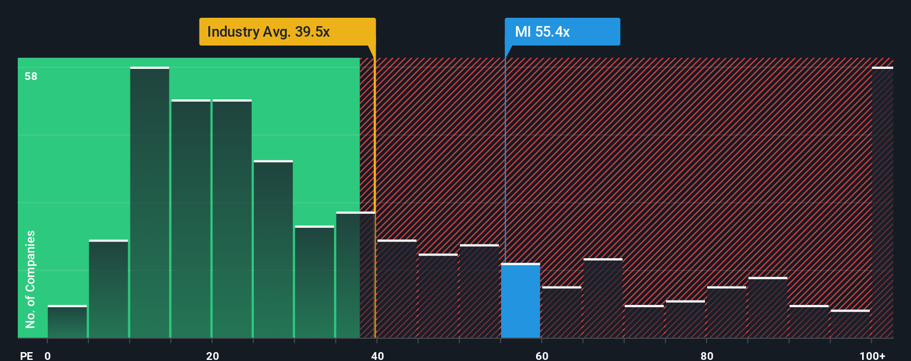Select the bar at PE 5-10
This screenshot has height=361, width=911.
point(108,289)
